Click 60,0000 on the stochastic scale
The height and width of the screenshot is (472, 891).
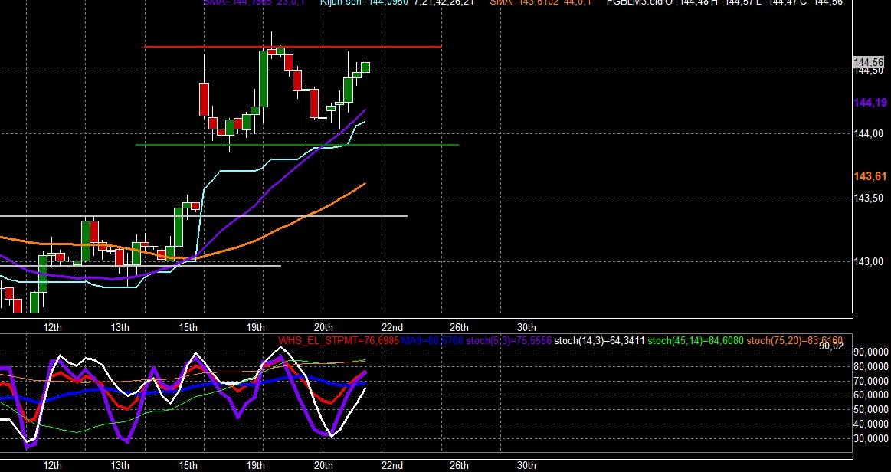(x=872, y=395)
